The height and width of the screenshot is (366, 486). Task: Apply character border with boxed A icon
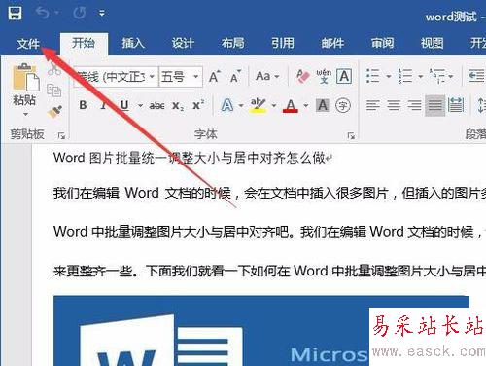click(x=344, y=76)
